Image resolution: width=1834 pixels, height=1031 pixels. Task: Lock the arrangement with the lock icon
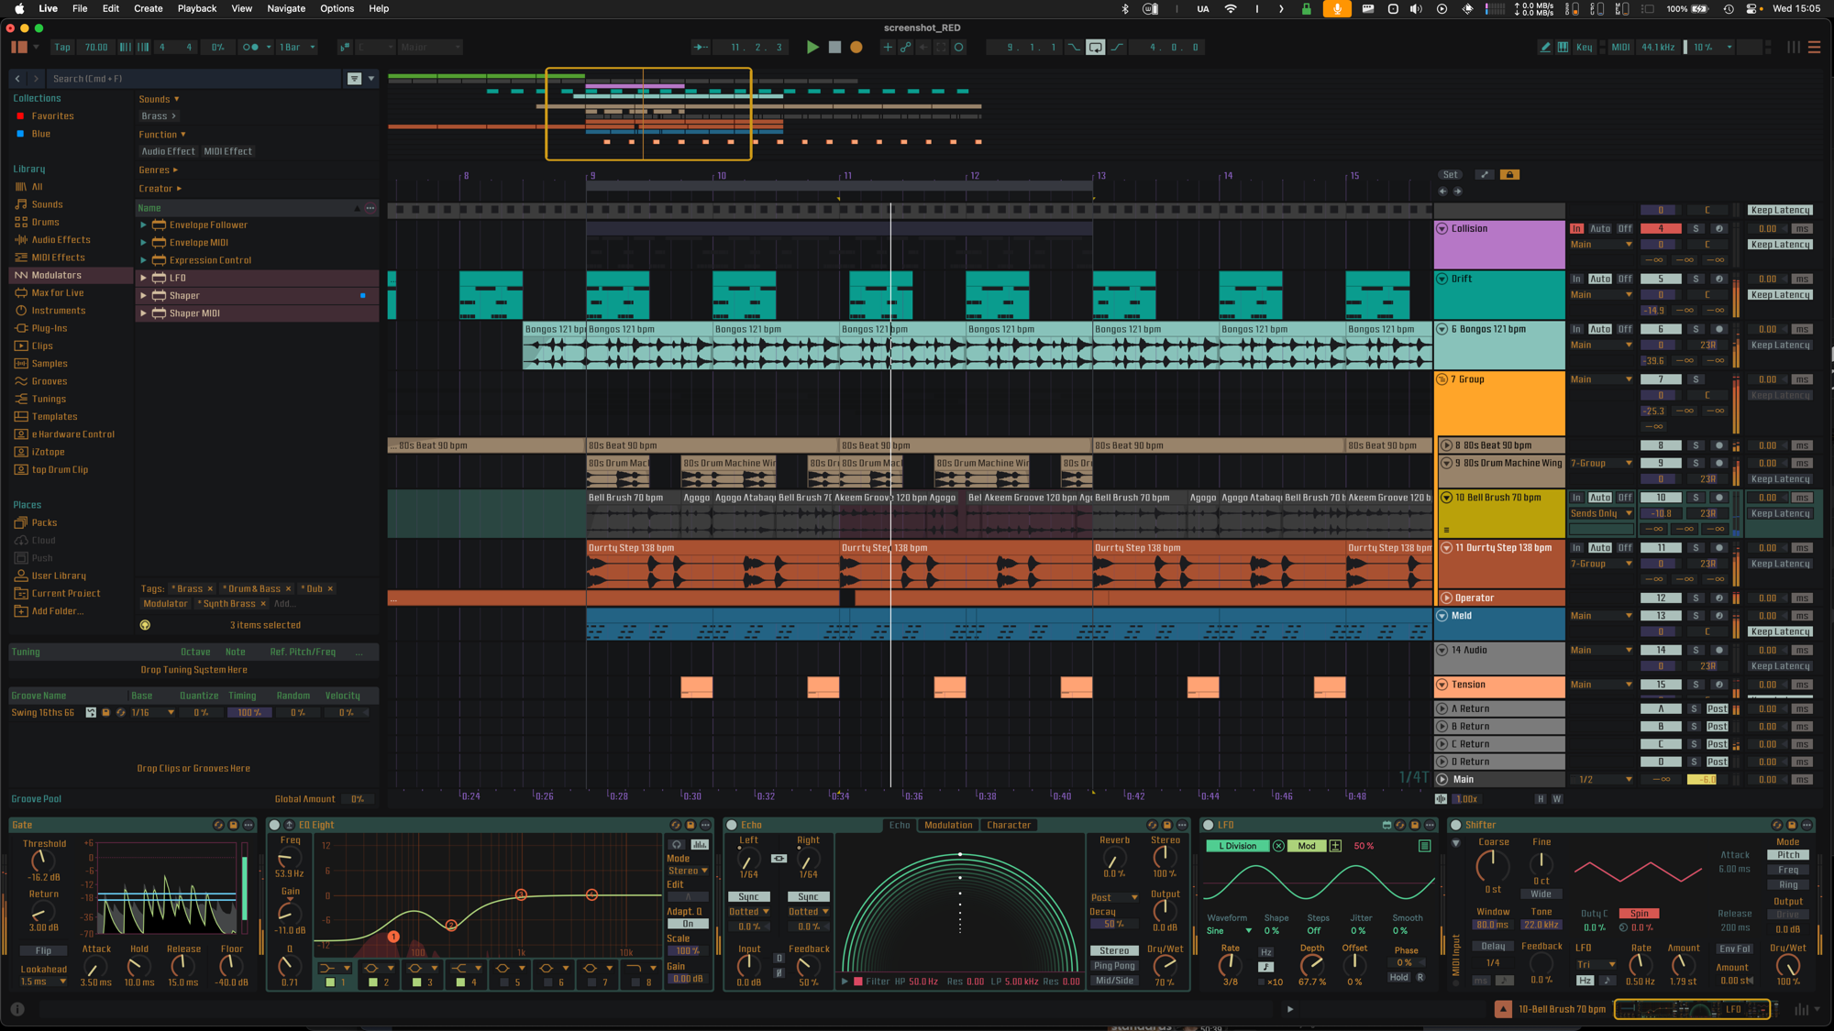(1510, 175)
